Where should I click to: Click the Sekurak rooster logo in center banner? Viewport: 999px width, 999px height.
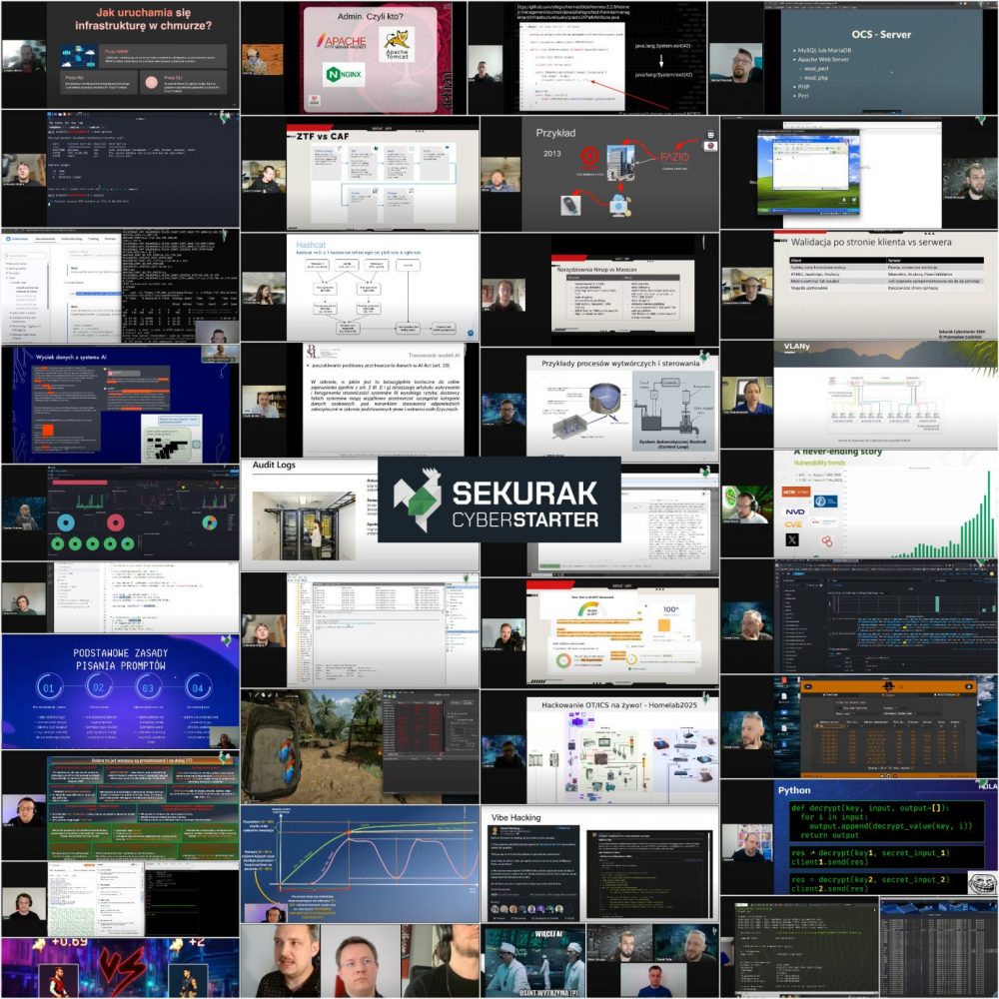pyautogui.click(x=418, y=499)
